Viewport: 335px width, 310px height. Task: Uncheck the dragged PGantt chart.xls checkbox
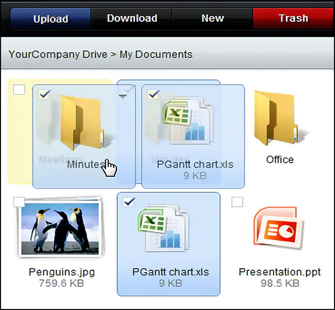tap(154, 94)
